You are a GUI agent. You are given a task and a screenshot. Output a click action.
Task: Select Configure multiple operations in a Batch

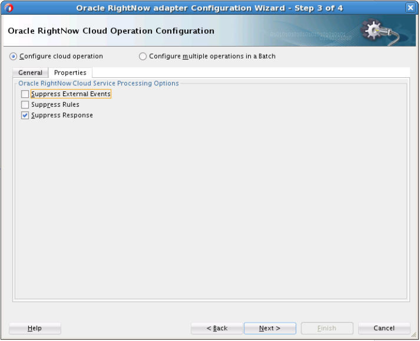(x=143, y=56)
